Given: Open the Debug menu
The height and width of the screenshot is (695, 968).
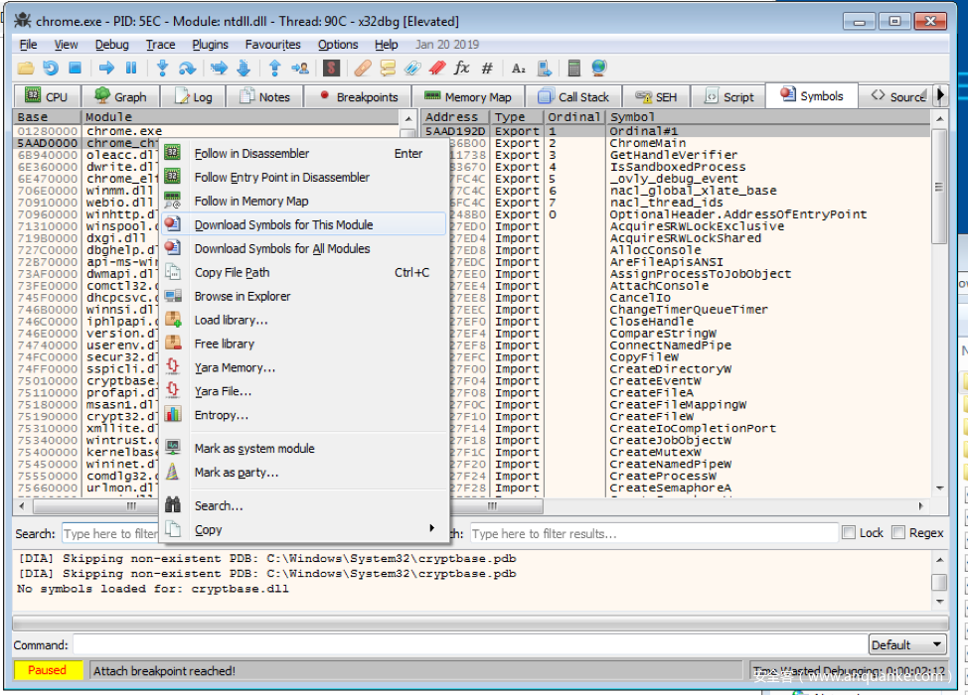Looking at the screenshot, I should coord(111,45).
